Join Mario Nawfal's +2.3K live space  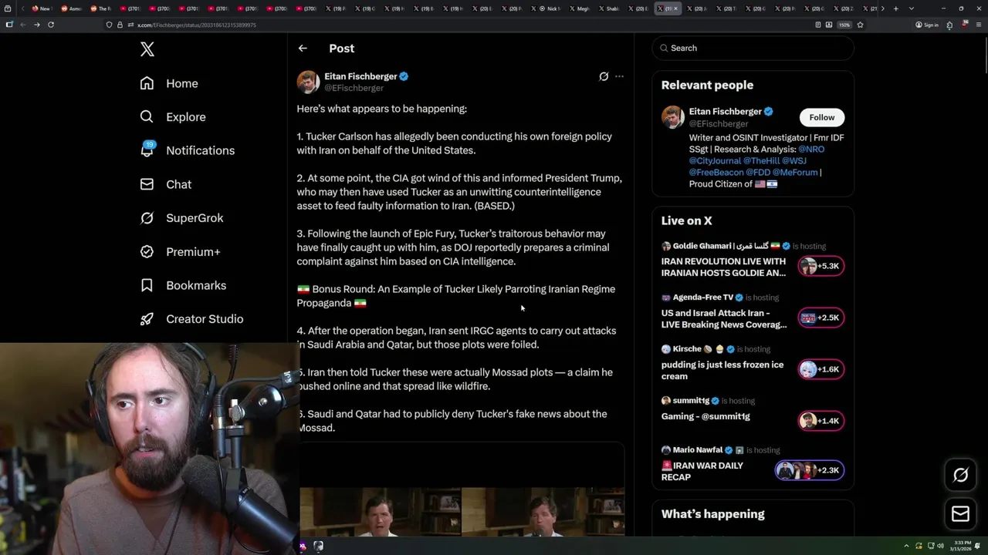pos(810,470)
